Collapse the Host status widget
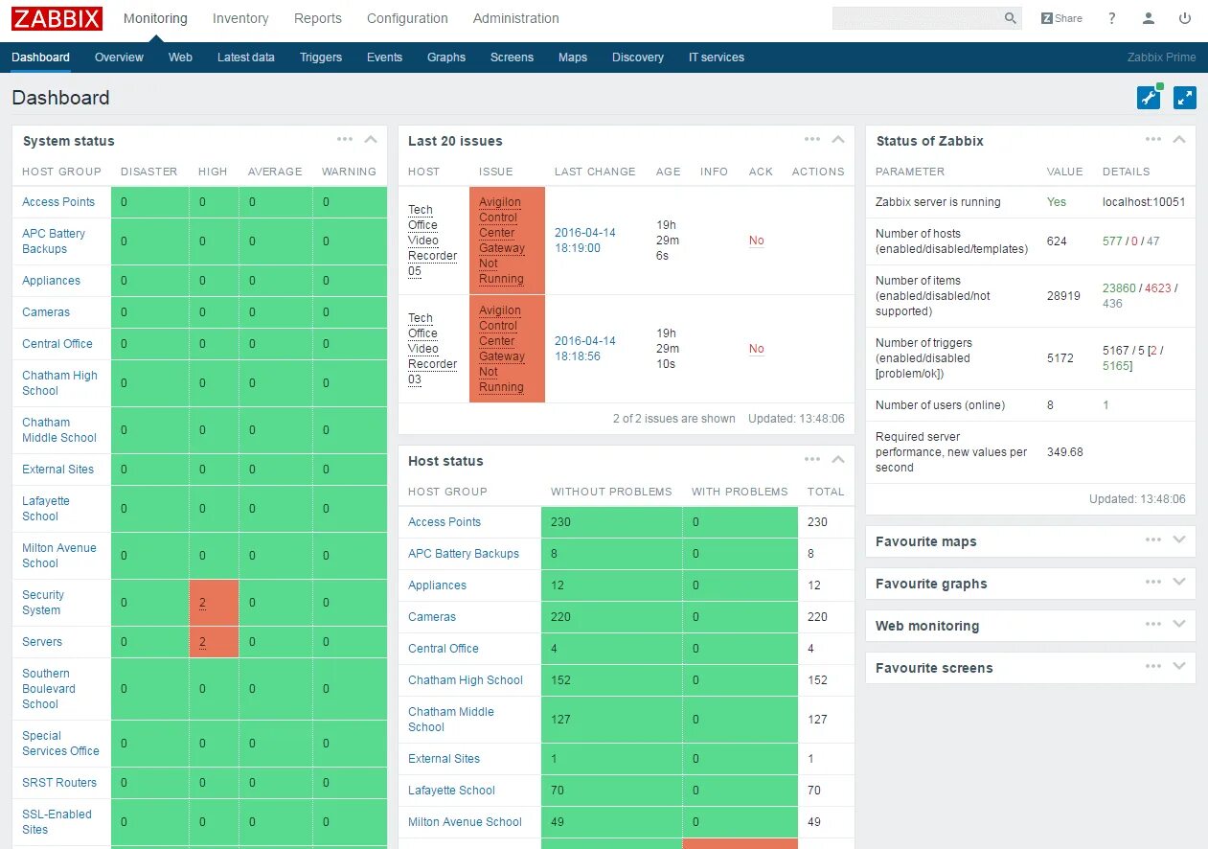1208x849 pixels. pyautogui.click(x=838, y=460)
